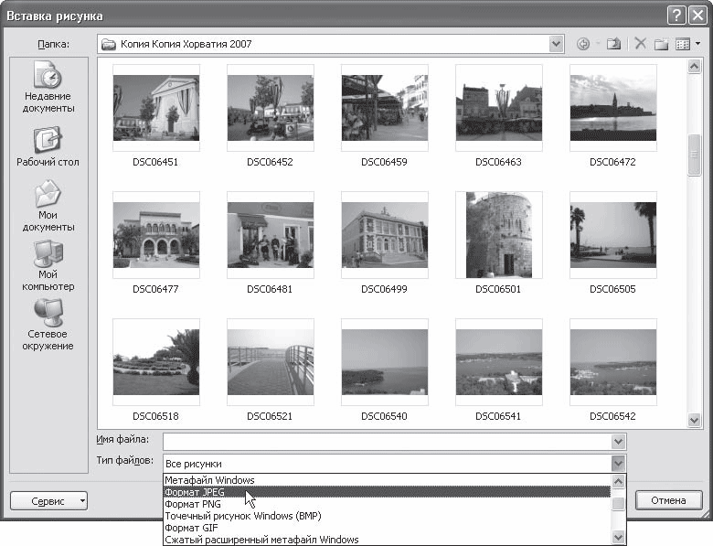Create a new folder with toolbar icon
This screenshot has height=546, width=713.
[x=661, y=44]
